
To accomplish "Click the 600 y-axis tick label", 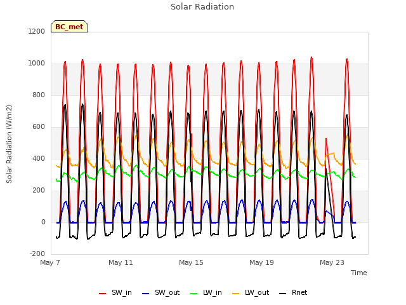I will (39, 127).
